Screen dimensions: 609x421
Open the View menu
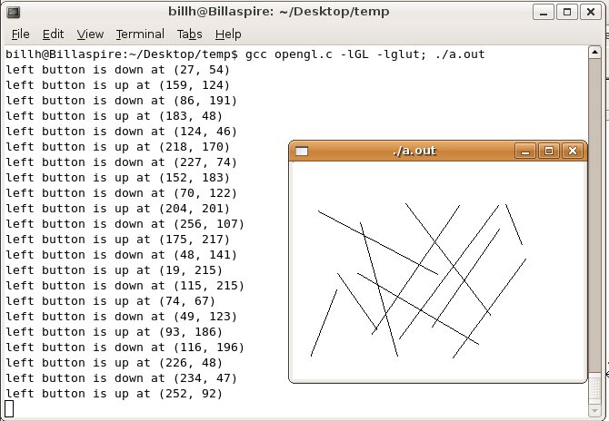90,34
